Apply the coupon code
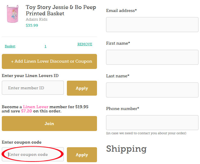Screen dimensions: 200x164 tap(82, 155)
